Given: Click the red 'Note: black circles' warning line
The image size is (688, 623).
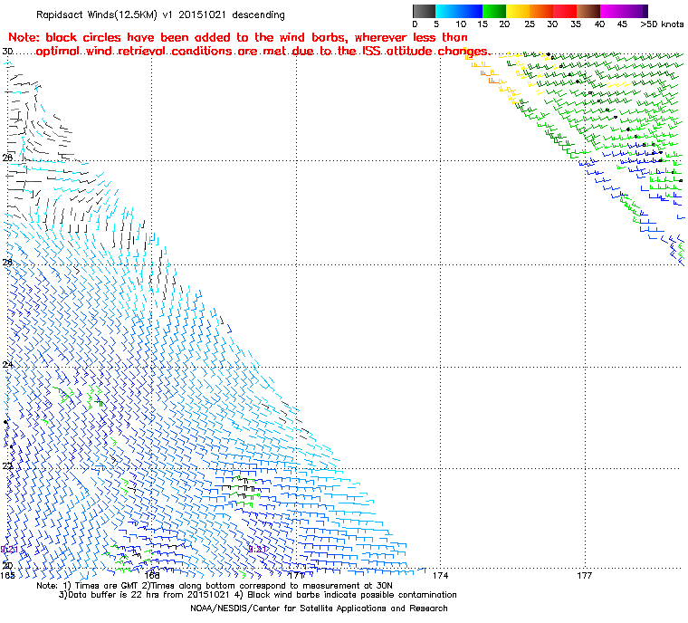Looking at the screenshot, I should 238,37.
